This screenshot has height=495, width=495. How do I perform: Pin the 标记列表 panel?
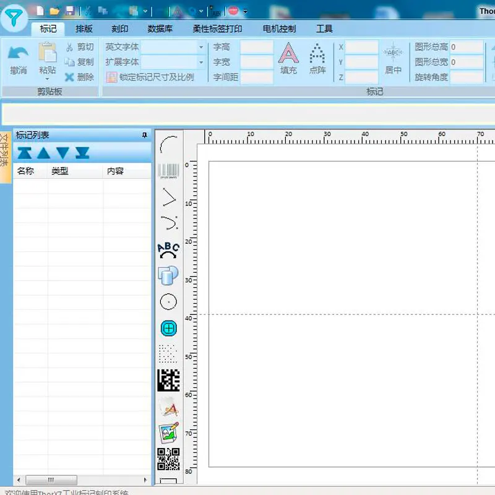coord(145,135)
